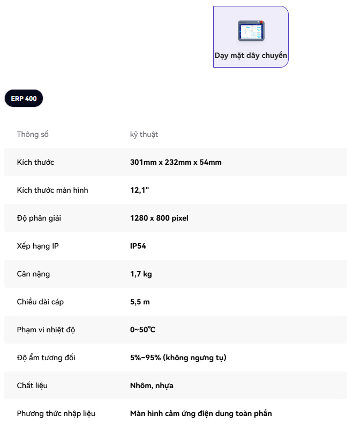Click the IP54 rating value
The height and width of the screenshot is (430, 353).
pos(138,246)
